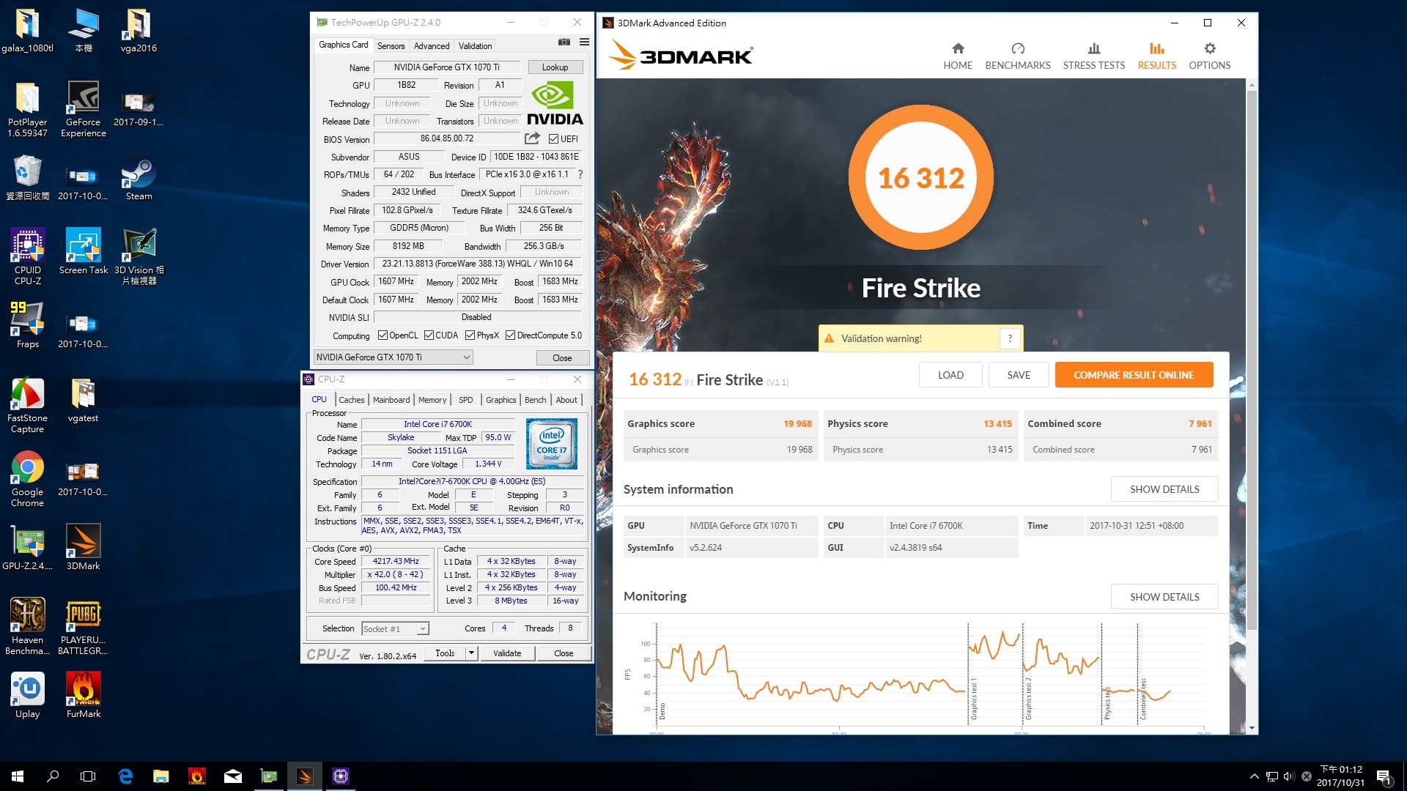Screen dimensions: 1407x791
Task: Click the SAVE button in 3DMark
Action: pyautogui.click(x=1018, y=375)
